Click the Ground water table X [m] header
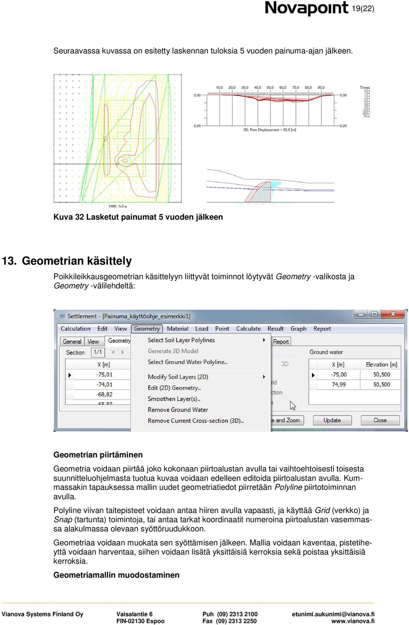Viewport: 409px width, 625px height. coord(338,365)
